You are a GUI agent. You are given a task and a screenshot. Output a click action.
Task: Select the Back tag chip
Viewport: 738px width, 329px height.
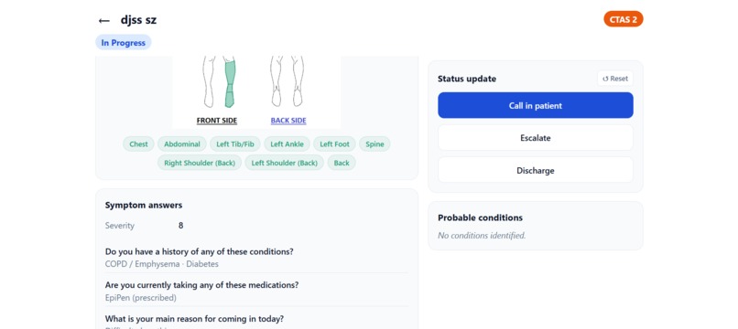[342, 163]
